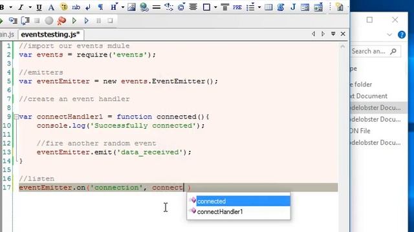
Task: Click the File Explorer search box
Action: (x=375, y=52)
